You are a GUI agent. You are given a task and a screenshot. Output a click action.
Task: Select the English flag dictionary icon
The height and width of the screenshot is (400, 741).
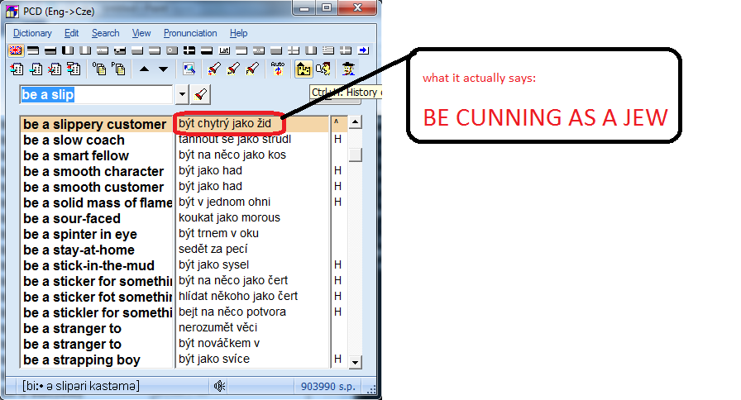[15, 50]
